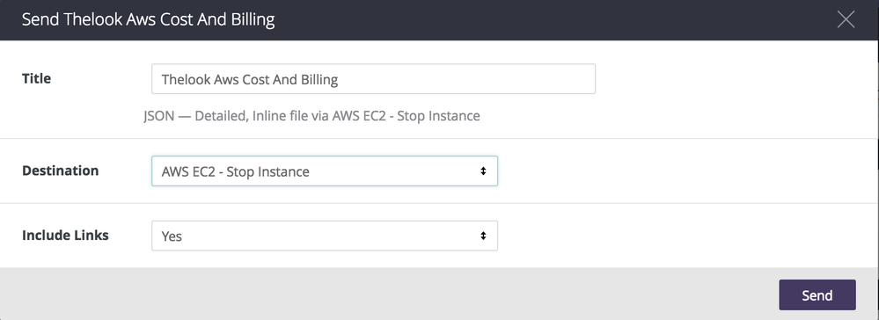This screenshot has height=320, width=879.
Task: Close the Send Thelook dialog
Action: click(x=846, y=19)
